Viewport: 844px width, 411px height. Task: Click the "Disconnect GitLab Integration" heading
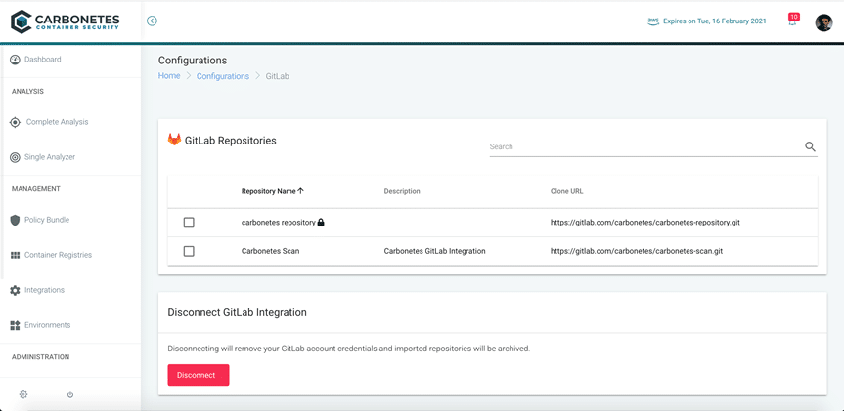click(238, 312)
